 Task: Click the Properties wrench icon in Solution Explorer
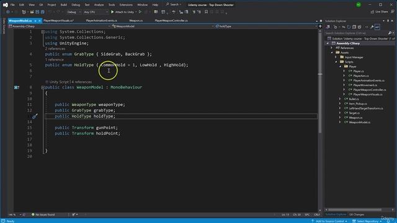[372, 27]
